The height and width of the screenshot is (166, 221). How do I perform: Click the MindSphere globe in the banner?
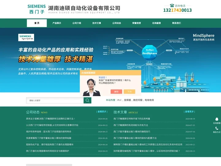pyautogui.click(x=149, y=52)
